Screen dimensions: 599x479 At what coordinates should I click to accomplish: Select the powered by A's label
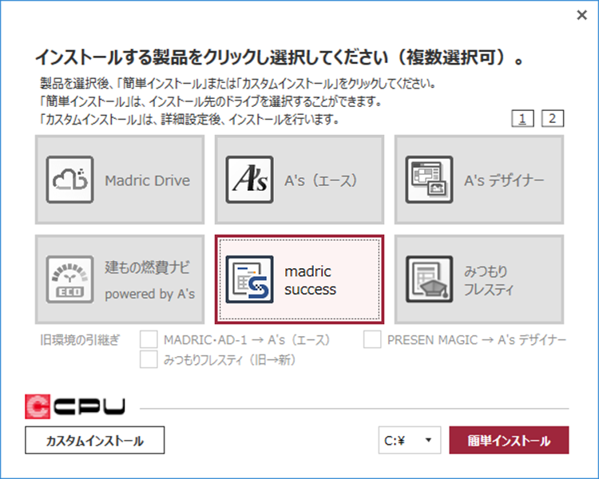(150, 294)
